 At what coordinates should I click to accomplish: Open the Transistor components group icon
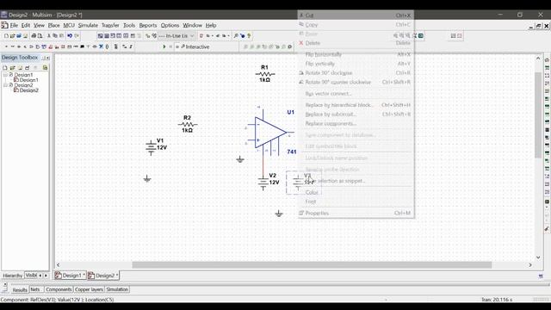click(x=25, y=46)
